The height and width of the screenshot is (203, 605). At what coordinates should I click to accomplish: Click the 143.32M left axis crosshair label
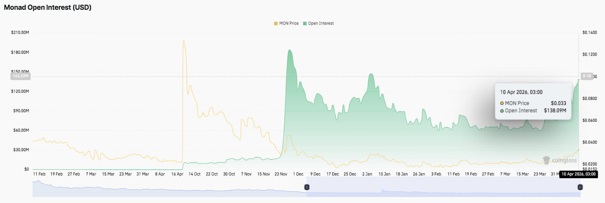click(20, 76)
